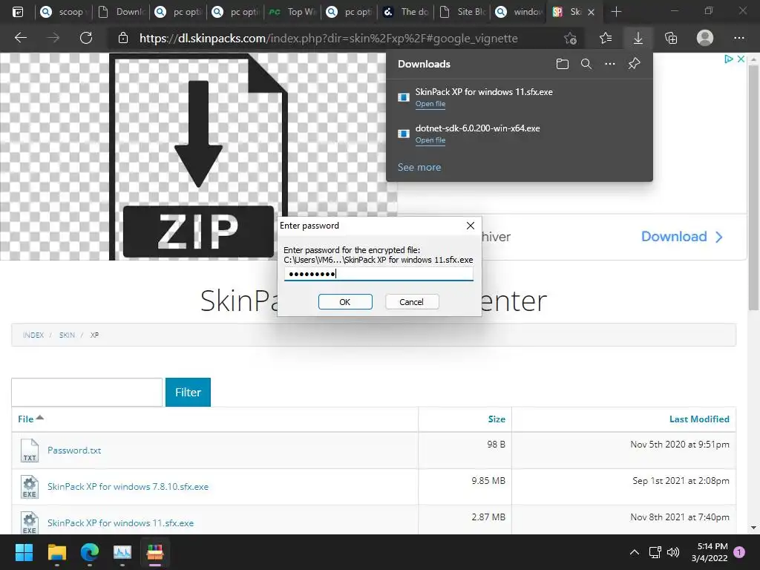This screenshot has width=760, height=570.
Task: Open the tab actions menu icon
Action: [18, 12]
